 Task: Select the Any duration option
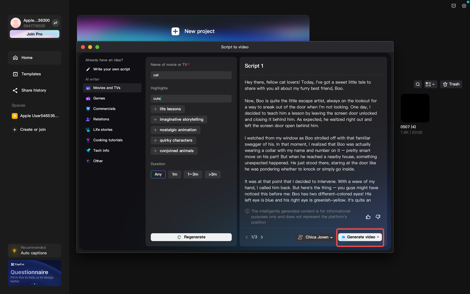158,174
